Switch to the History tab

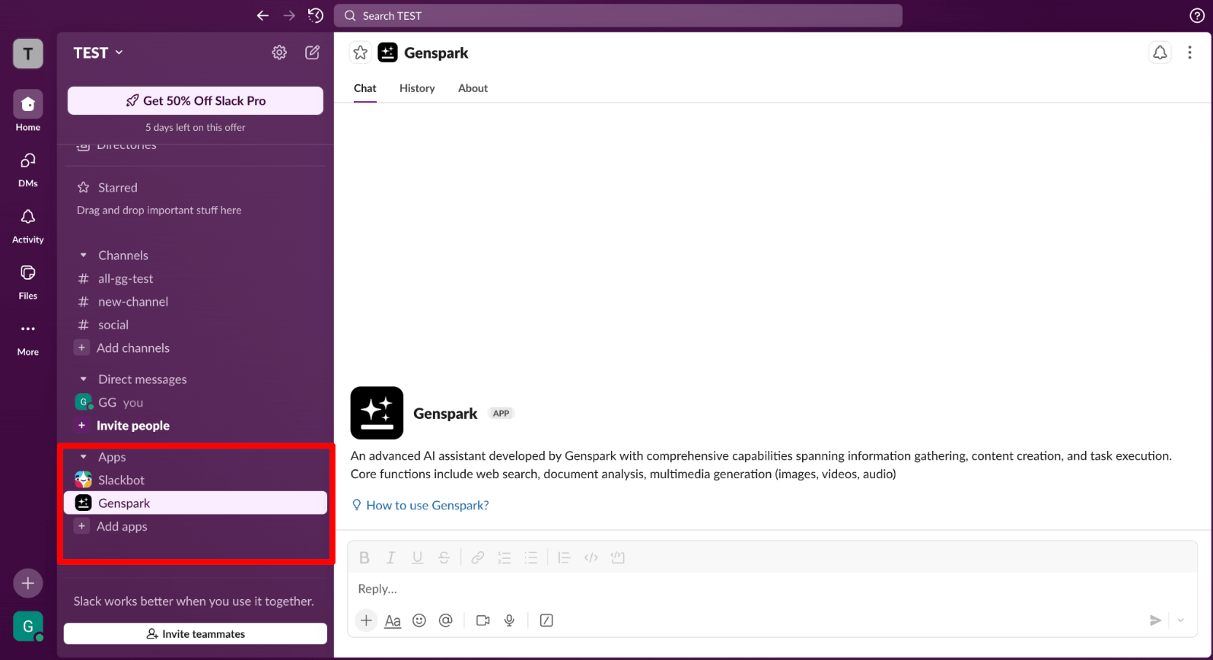417,88
